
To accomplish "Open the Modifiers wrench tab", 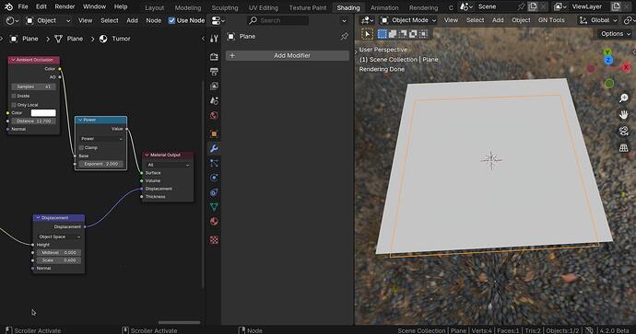I will pyautogui.click(x=214, y=148).
